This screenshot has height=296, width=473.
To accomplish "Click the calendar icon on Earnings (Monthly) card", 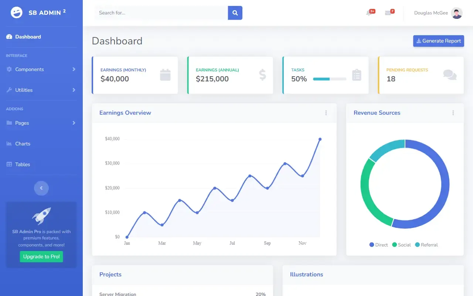I will tap(165, 75).
